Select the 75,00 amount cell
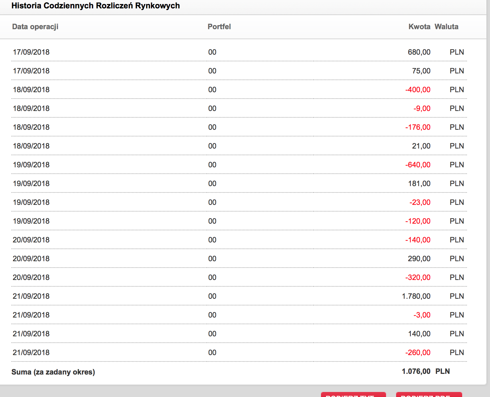 pos(421,71)
